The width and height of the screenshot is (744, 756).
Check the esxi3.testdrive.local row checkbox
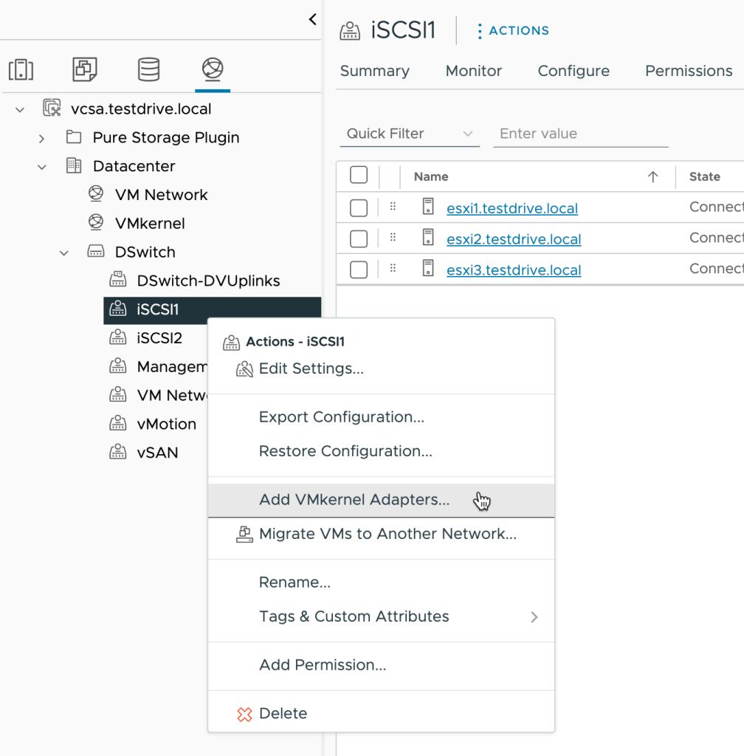[359, 270]
